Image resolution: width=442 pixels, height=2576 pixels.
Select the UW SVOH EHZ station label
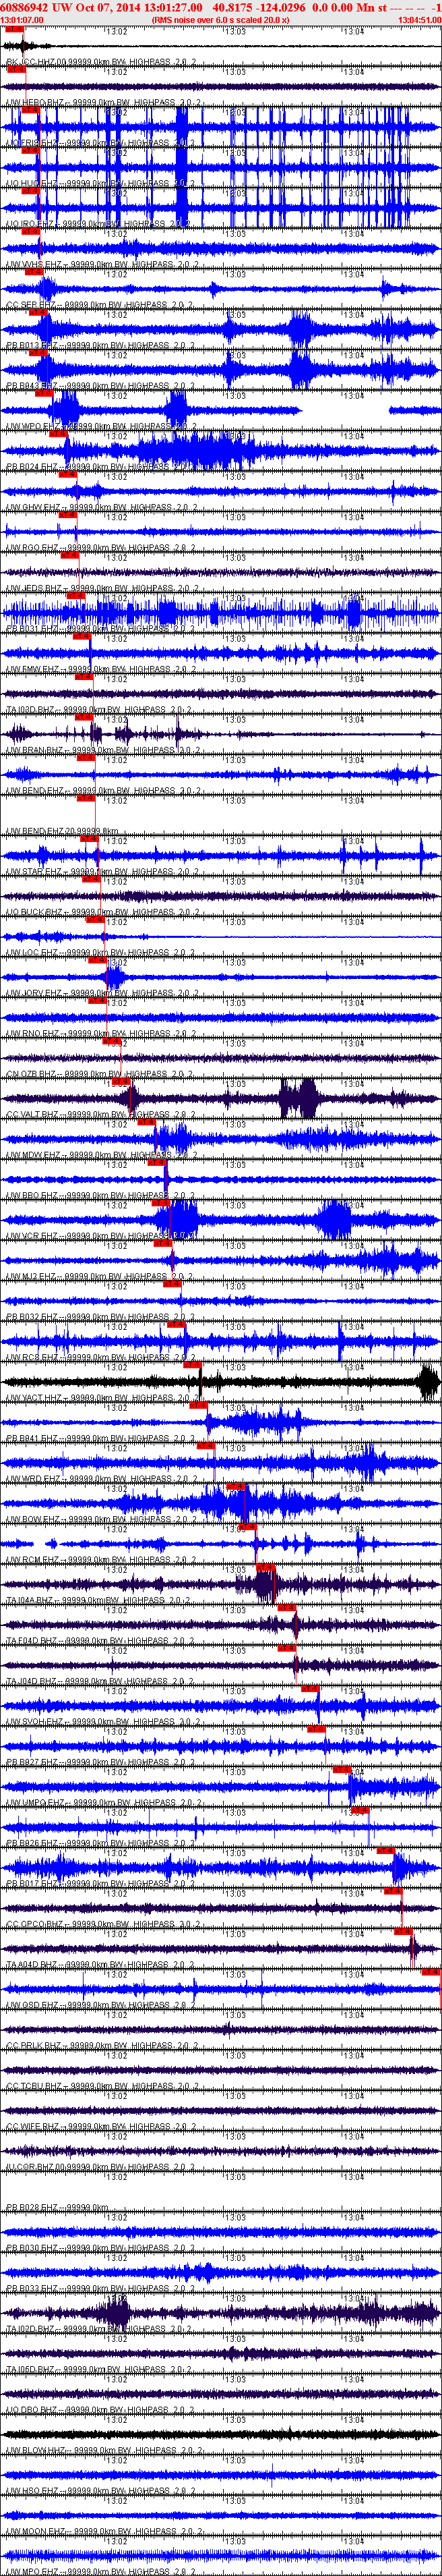pos(104,1722)
